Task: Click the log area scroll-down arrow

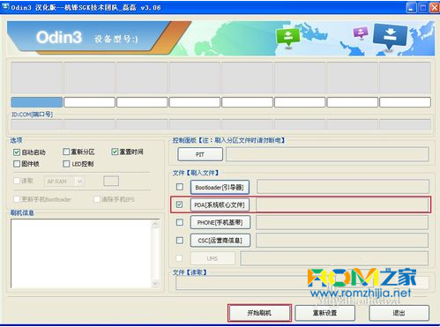Action: click(x=155, y=284)
